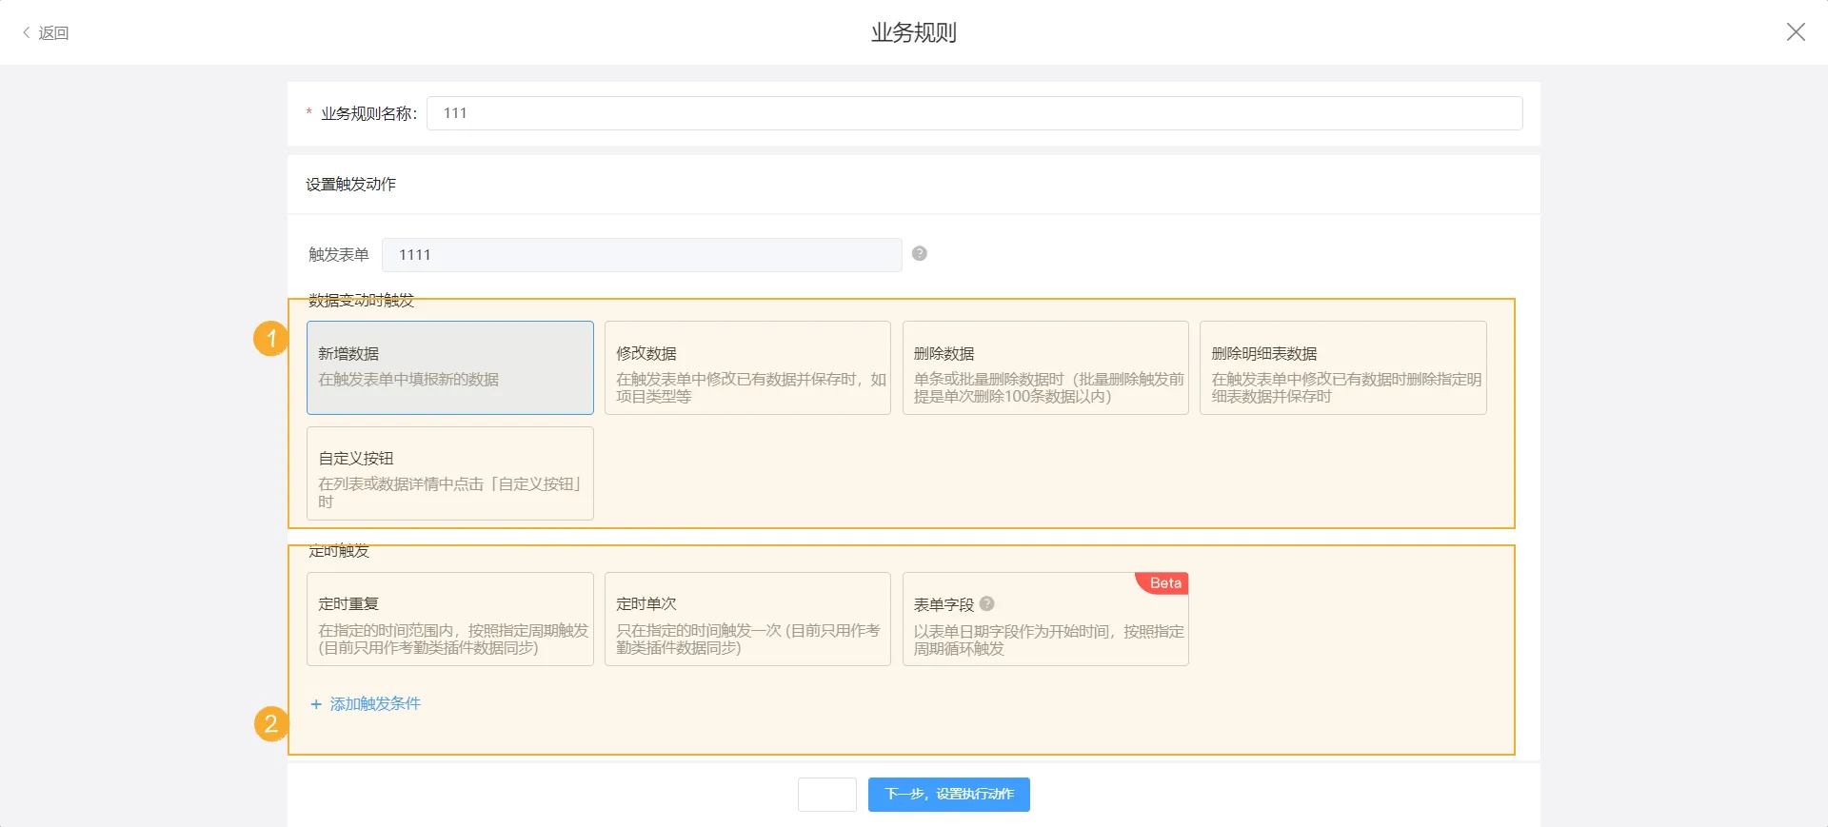Choose the 自定义按钮 trigger card
The image size is (1828, 827).
pos(449,473)
